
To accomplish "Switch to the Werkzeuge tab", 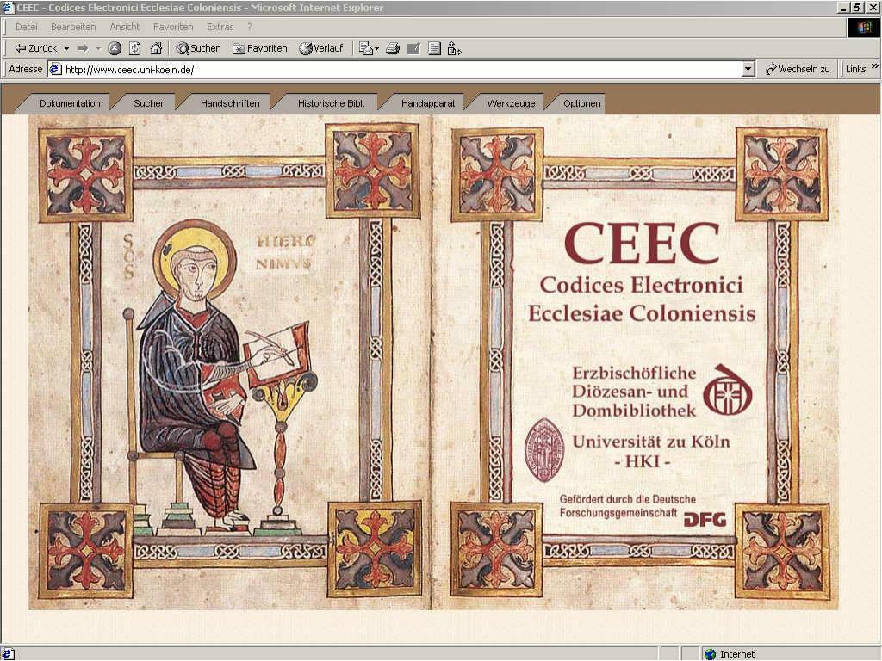I will 511,103.
